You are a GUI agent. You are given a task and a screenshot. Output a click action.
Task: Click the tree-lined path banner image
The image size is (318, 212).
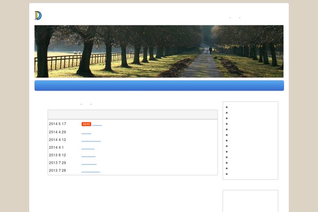159,51
